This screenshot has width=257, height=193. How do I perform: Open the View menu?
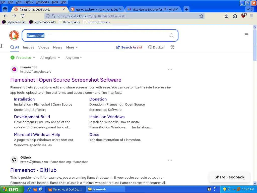tap(19, 2)
